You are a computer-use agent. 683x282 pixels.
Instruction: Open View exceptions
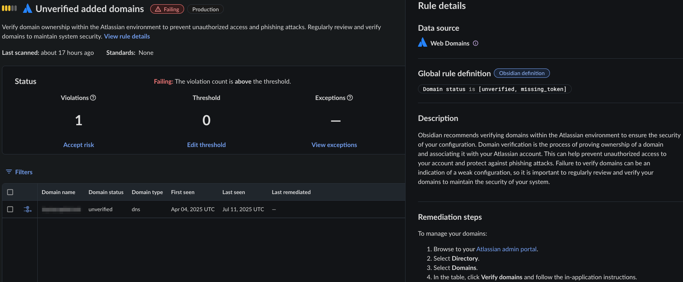click(334, 145)
